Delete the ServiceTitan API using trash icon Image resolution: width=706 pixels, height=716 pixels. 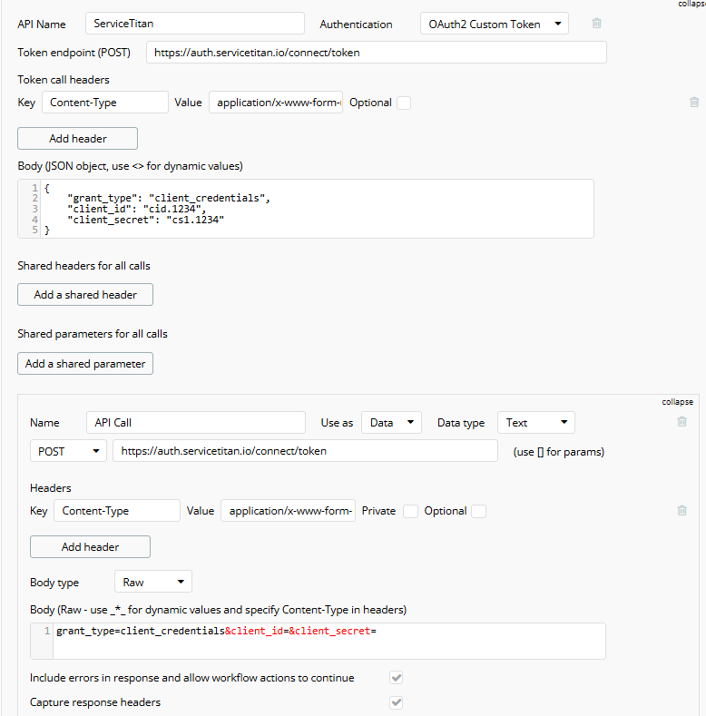point(596,24)
